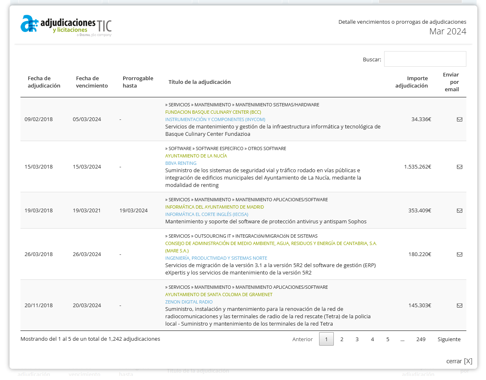Click the 34.336€ amount cell
Viewport: 486px width, 380px height.
tap(421, 119)
